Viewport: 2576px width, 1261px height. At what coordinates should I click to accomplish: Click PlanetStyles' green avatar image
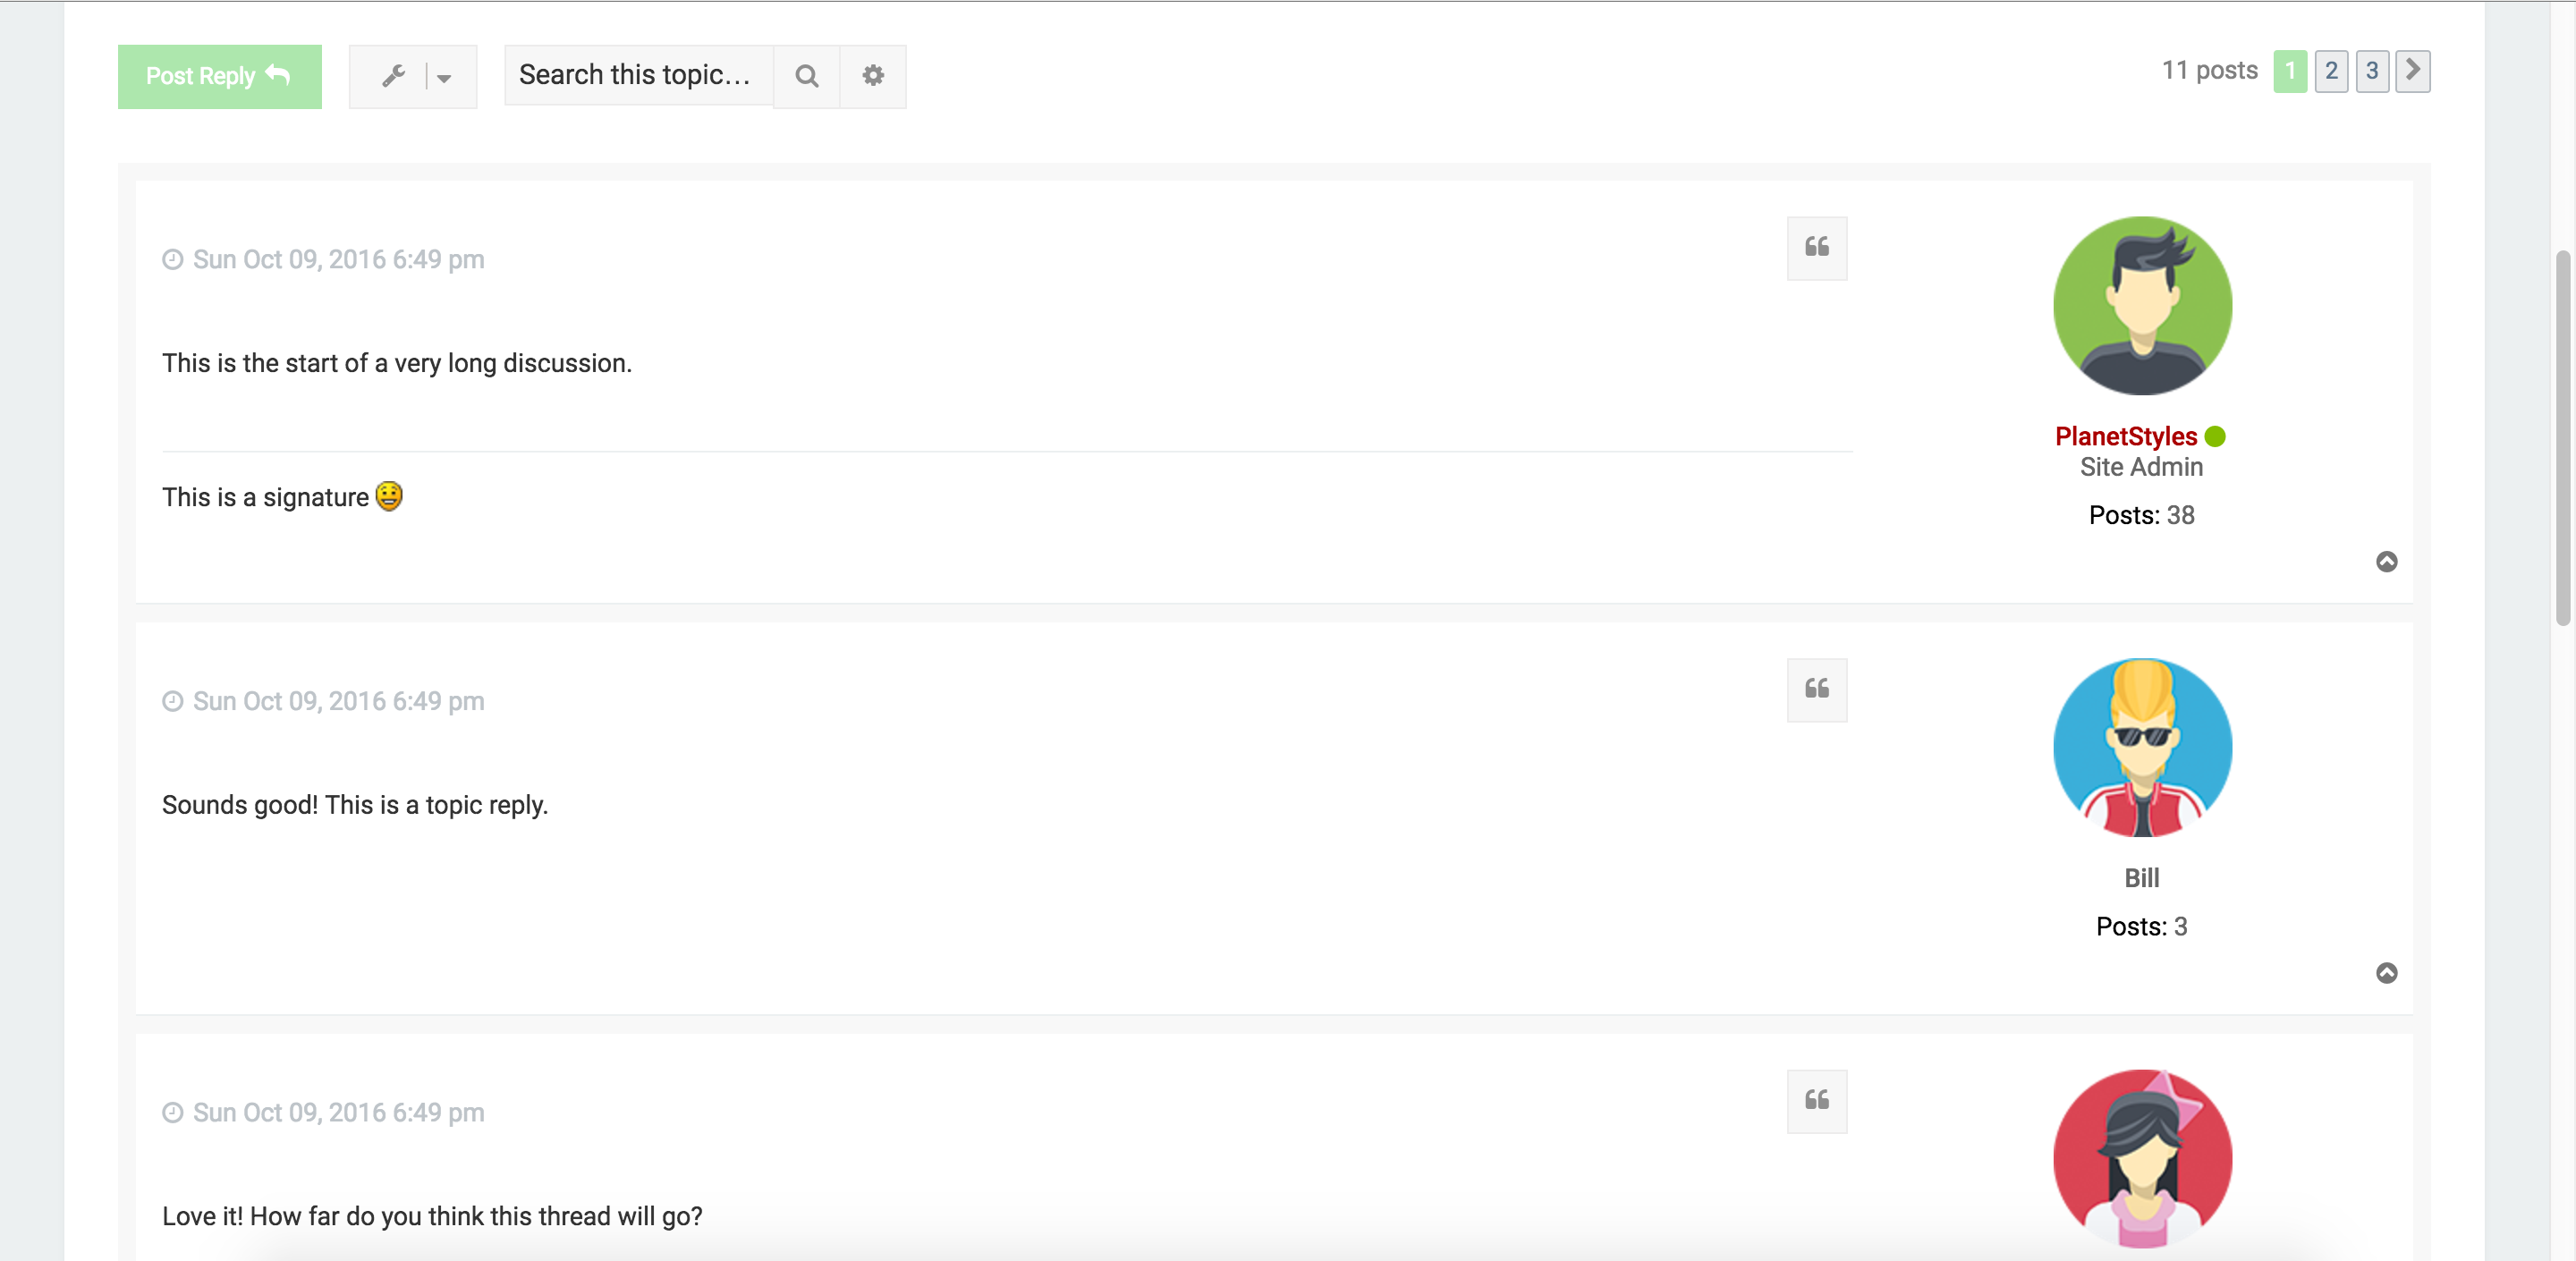[2143, 306]
